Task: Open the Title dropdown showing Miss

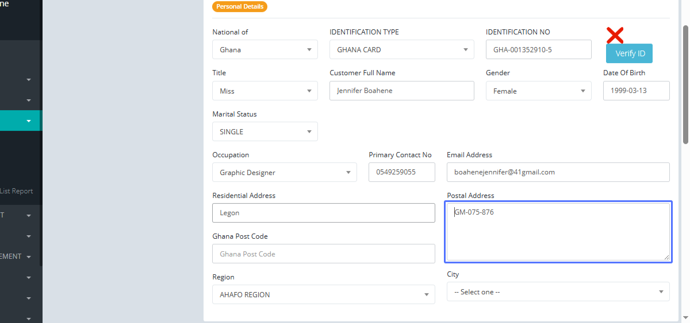Action: point(264,91)
